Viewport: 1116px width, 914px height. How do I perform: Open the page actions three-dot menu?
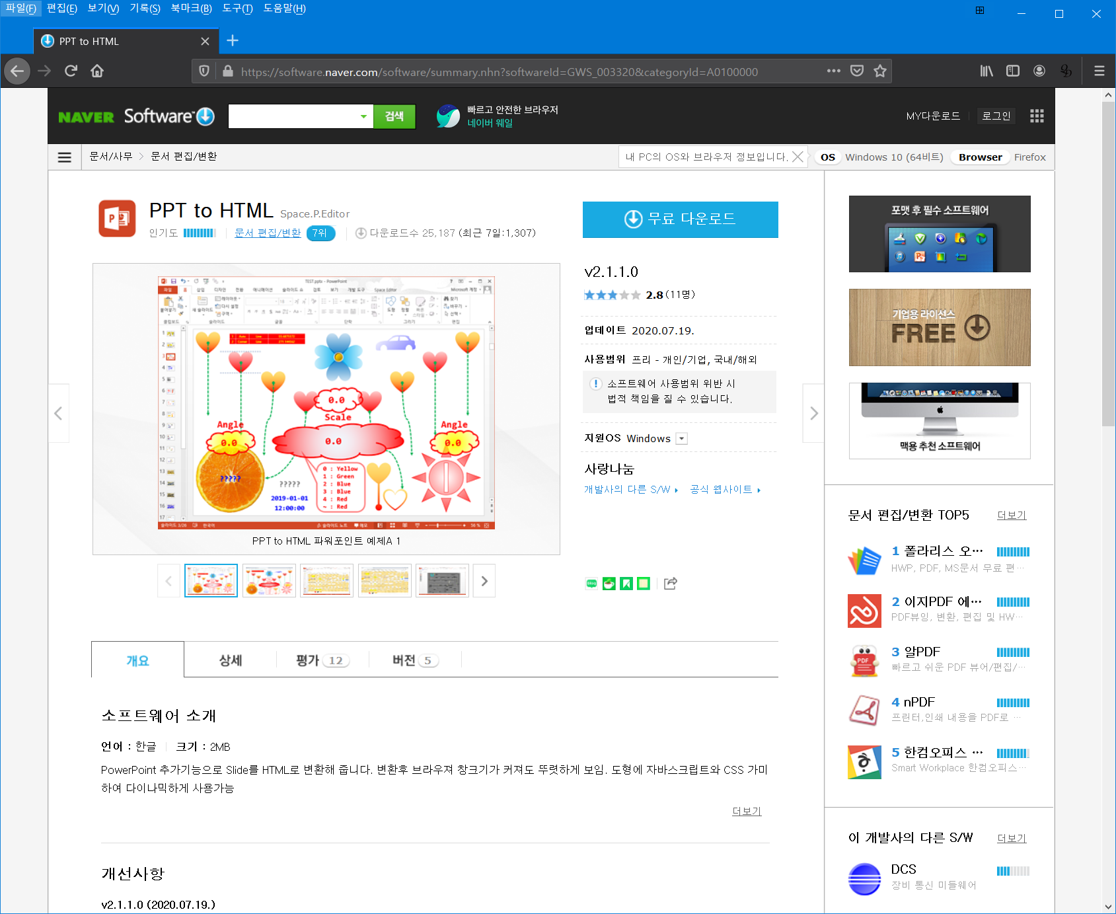tap(834, 71)
